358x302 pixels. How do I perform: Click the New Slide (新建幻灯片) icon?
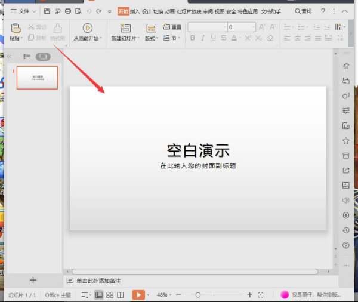[x=125, y=28]
